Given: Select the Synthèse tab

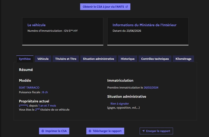Looking at the screenshot, I should [25, 59].
